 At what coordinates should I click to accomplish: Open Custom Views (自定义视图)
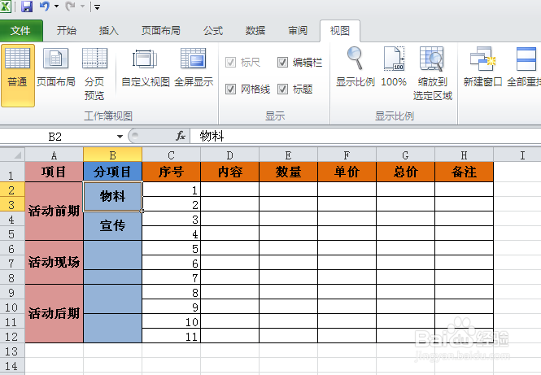coord(146,68)
